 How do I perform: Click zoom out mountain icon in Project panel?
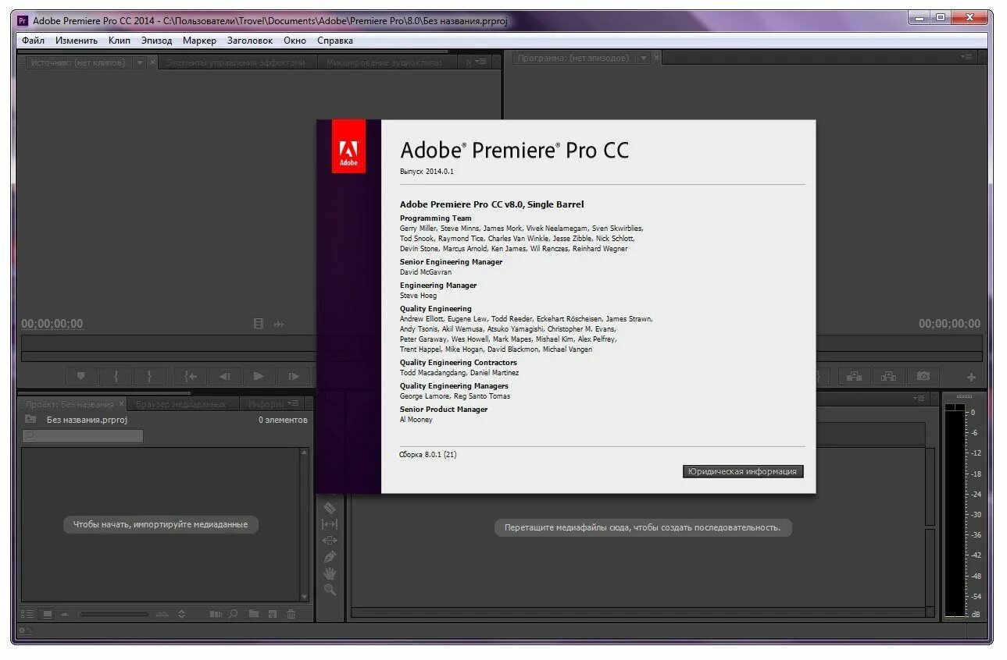(x=64, y=614)
